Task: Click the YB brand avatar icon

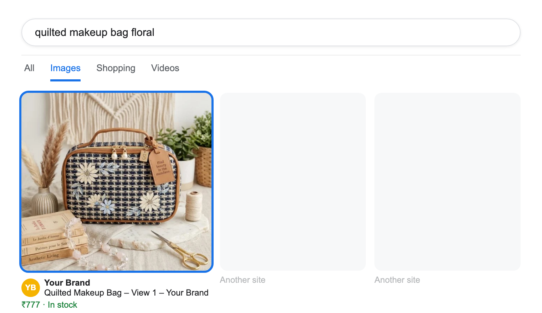Action: tap(31, 288)
